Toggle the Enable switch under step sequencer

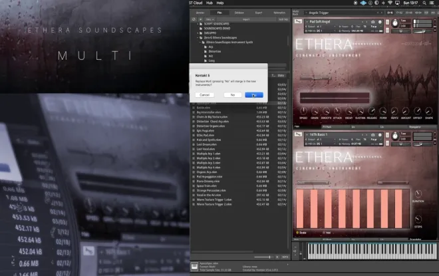[297, 233]
